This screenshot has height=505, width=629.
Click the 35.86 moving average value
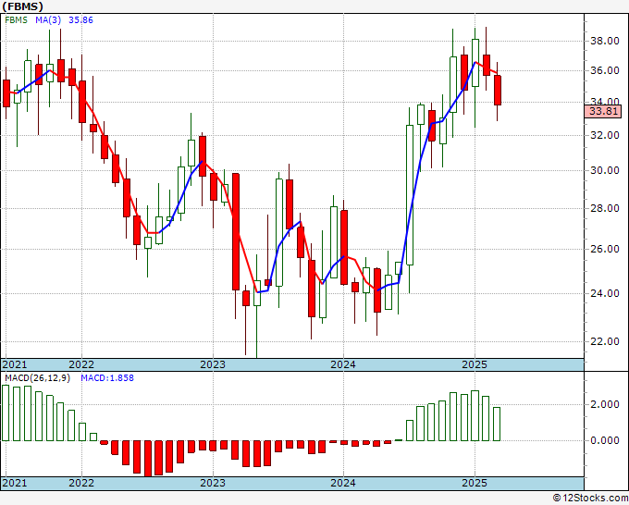pyautogui.click(x=80, y=19)
